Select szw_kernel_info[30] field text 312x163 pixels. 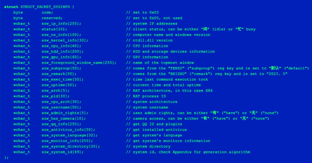[65, 40]
